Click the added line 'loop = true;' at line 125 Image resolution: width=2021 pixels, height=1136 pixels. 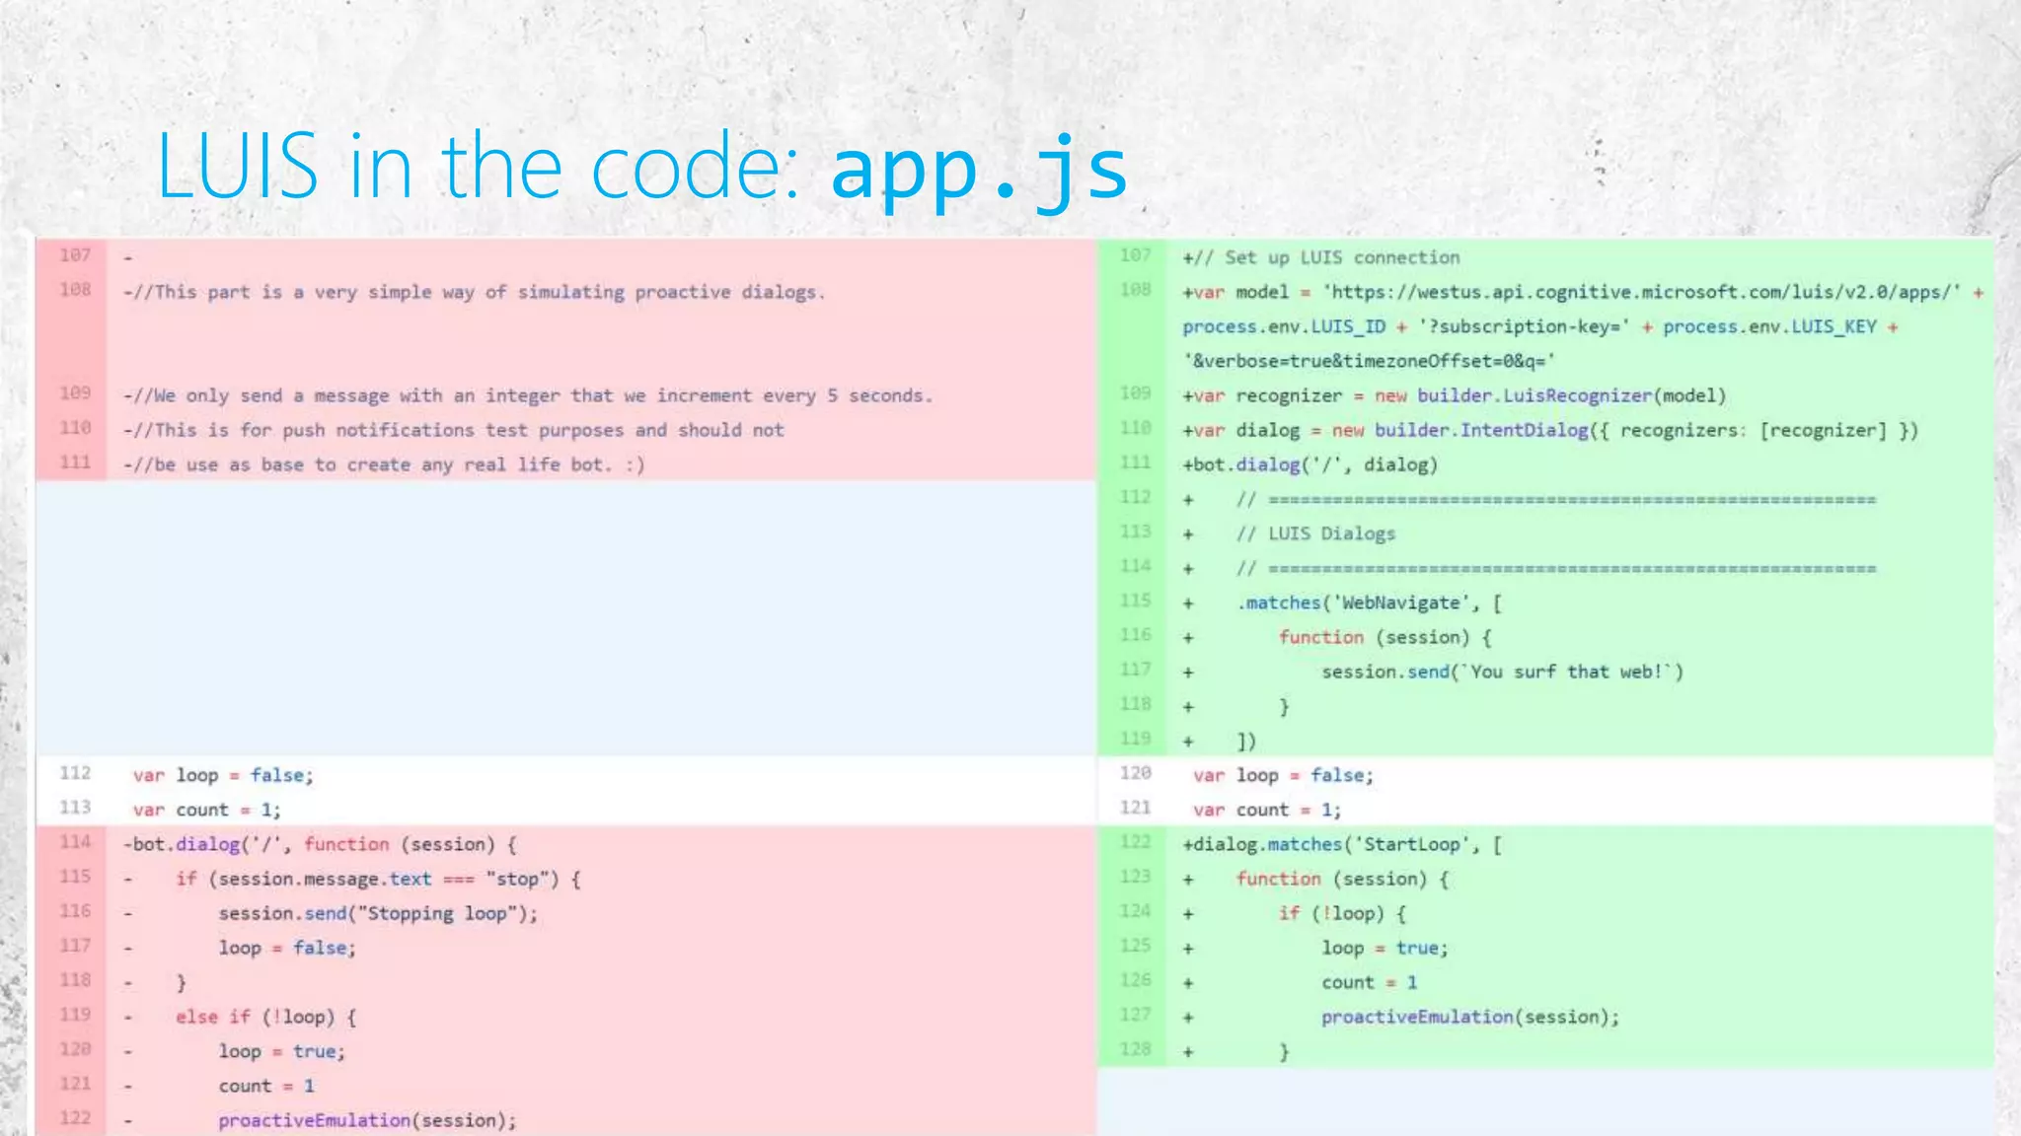pos(1385,948)
